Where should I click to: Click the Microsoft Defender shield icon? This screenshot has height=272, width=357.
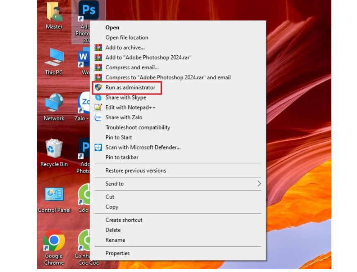(98, 147)
